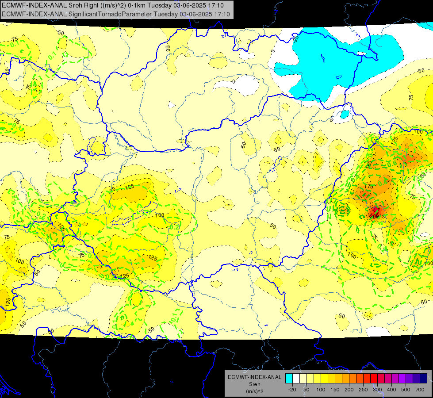Click the 'Sreh' label in the legend
Viewport: 433px width, 398px height.
(x=255, y=384)
